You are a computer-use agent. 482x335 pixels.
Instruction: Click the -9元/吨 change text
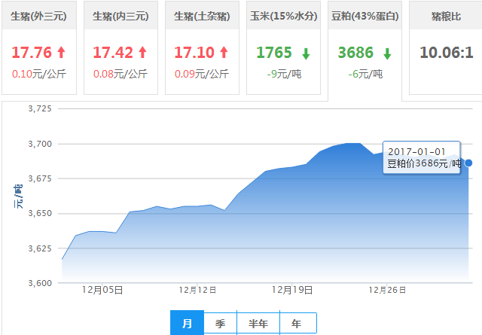tap(284, 74)
